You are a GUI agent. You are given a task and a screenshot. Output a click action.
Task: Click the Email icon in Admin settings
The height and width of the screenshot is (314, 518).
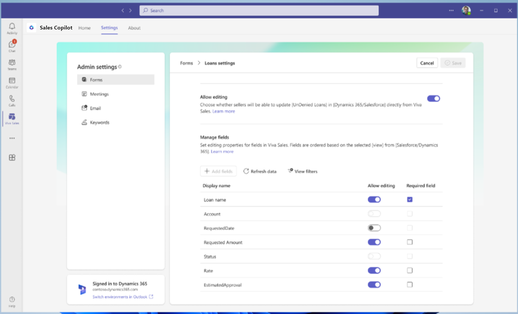(84, 108)
